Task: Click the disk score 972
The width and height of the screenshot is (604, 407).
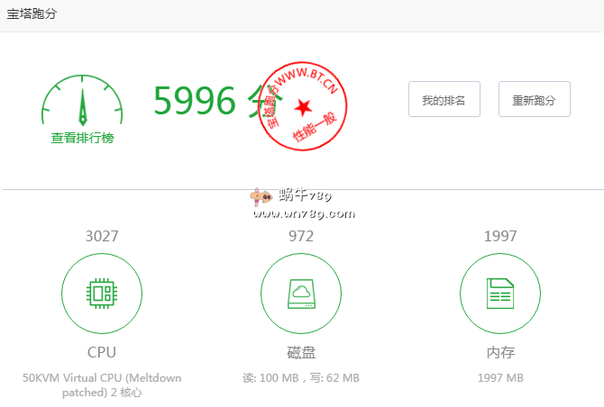Action: (301, 236)
